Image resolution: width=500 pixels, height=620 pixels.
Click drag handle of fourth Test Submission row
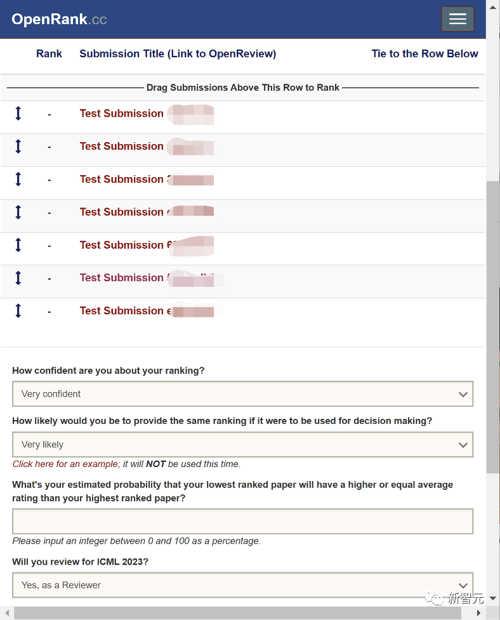coord(18,213)
